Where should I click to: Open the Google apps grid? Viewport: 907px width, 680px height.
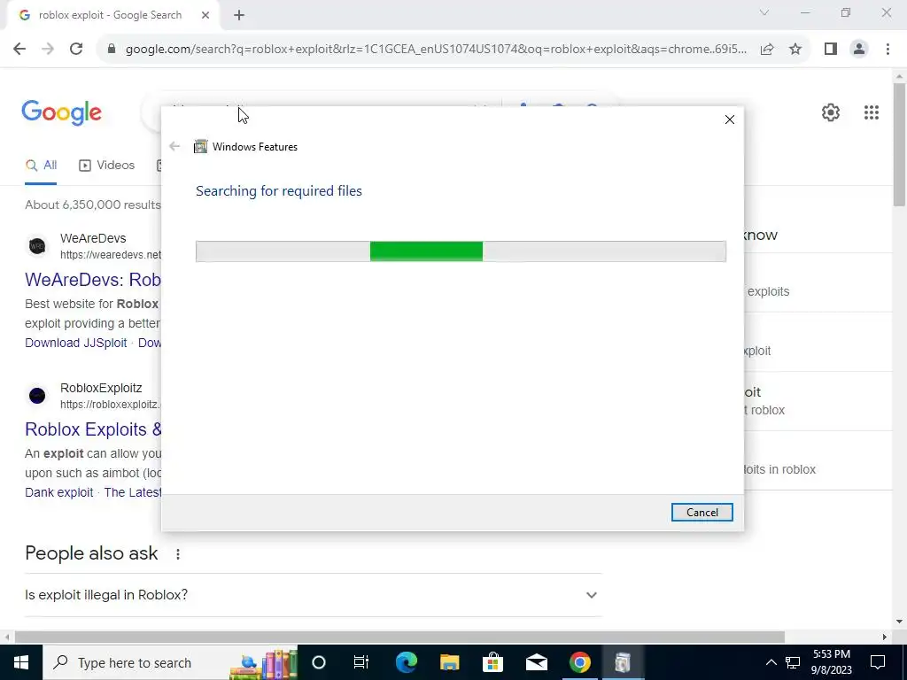click(x=872, y=112)
